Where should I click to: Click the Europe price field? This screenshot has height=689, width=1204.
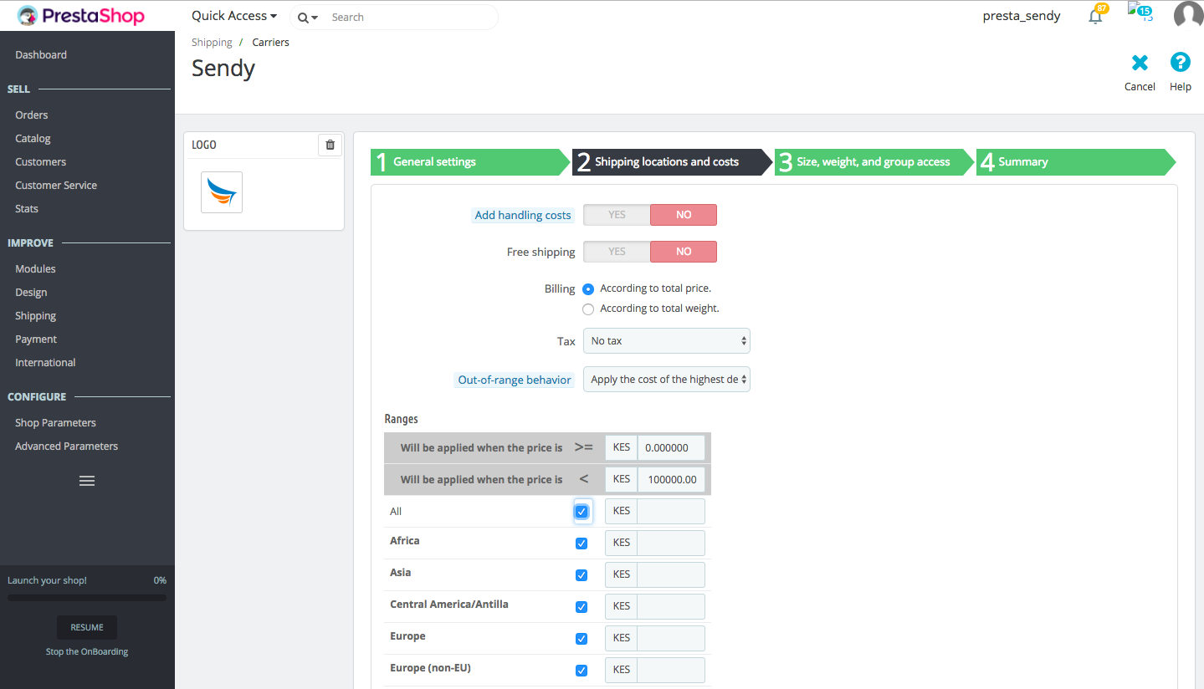671,638
